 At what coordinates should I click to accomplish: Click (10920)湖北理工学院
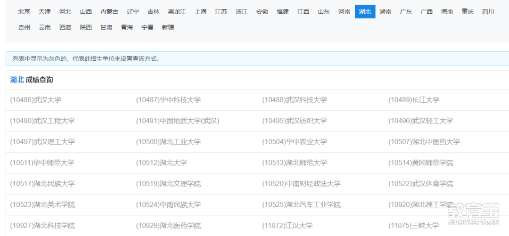point(421,205)
